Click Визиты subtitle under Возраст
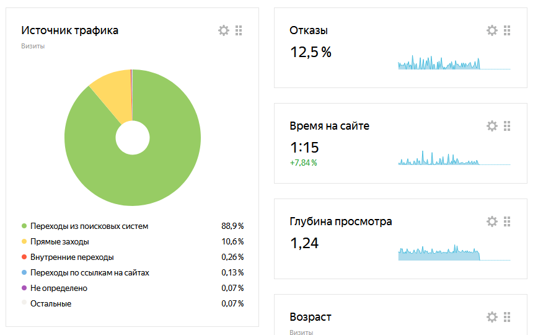Image resolution: width=538 pixels, height=335 pixels. coord(301,332)
